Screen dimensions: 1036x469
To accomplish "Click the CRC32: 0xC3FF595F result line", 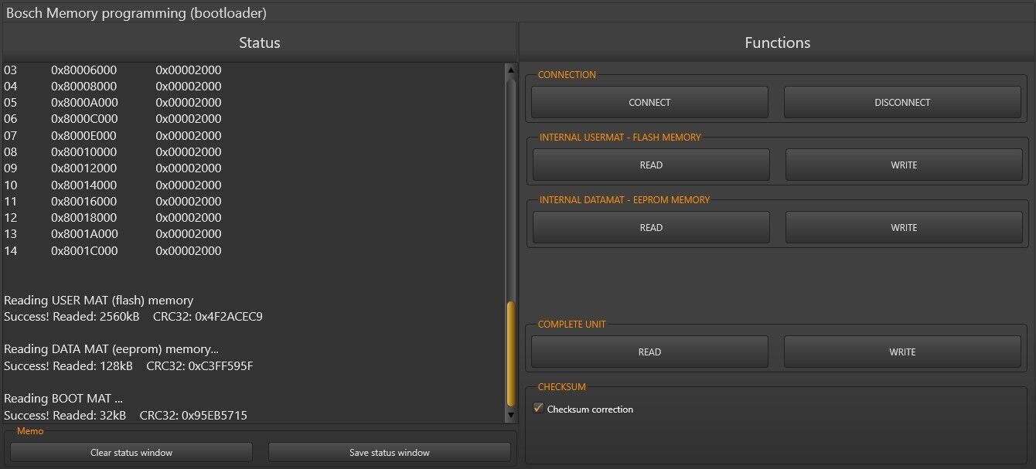I will coord(128,365).
